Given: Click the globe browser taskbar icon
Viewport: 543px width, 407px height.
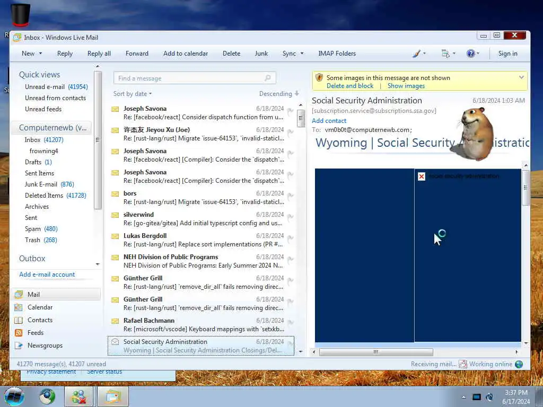Looking at the screenshot, I should point(47,396).
